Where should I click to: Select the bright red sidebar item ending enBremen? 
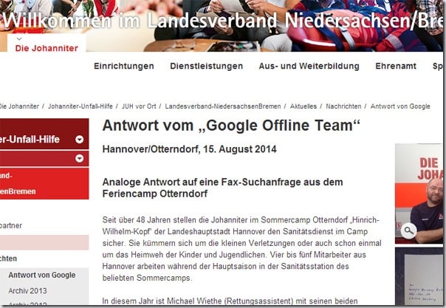tap(44, 183)
